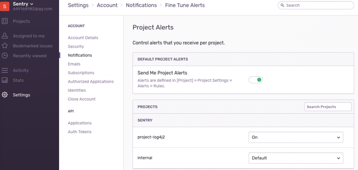Open the internal project alert dropdown
Screen dimensions: 358x170
click(296, 158)
